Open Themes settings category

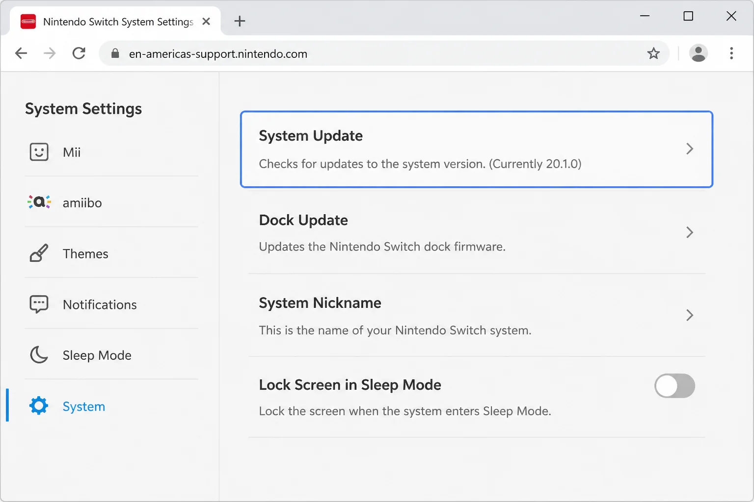pos(111,253)
